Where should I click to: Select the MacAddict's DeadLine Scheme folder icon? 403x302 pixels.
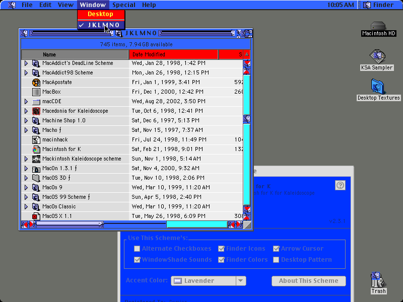(x=36, y=63)
